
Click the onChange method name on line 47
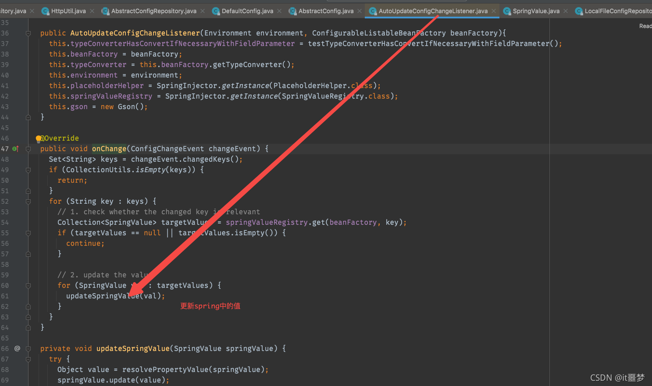(109, 149)
